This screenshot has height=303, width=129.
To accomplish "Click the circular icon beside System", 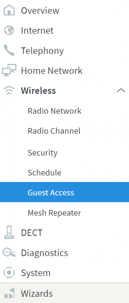I will [9, 273].
